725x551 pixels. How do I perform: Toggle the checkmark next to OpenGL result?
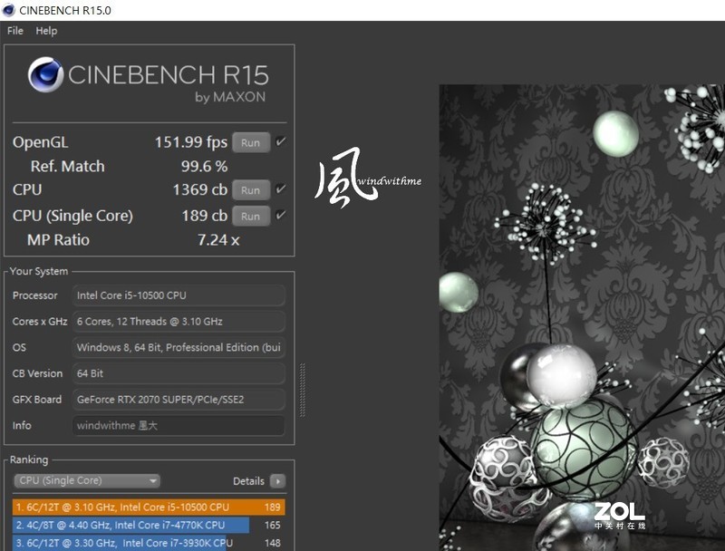point(279,142)
